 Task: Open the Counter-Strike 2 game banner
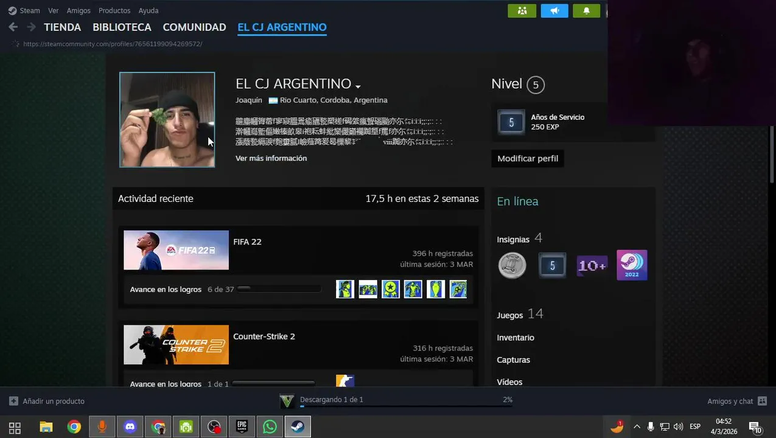(176, 345)
